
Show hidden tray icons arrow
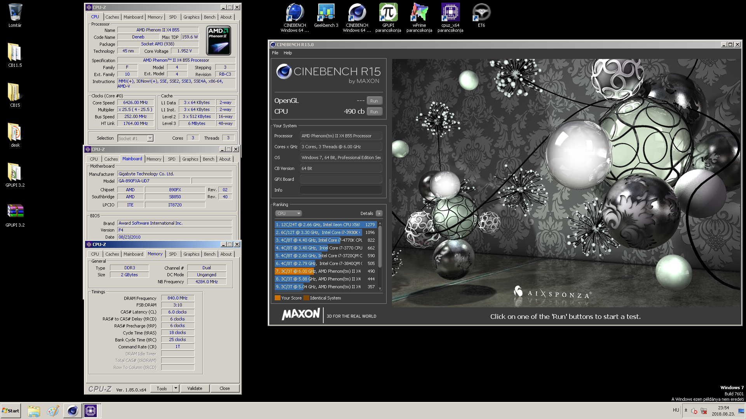point(686,410)
